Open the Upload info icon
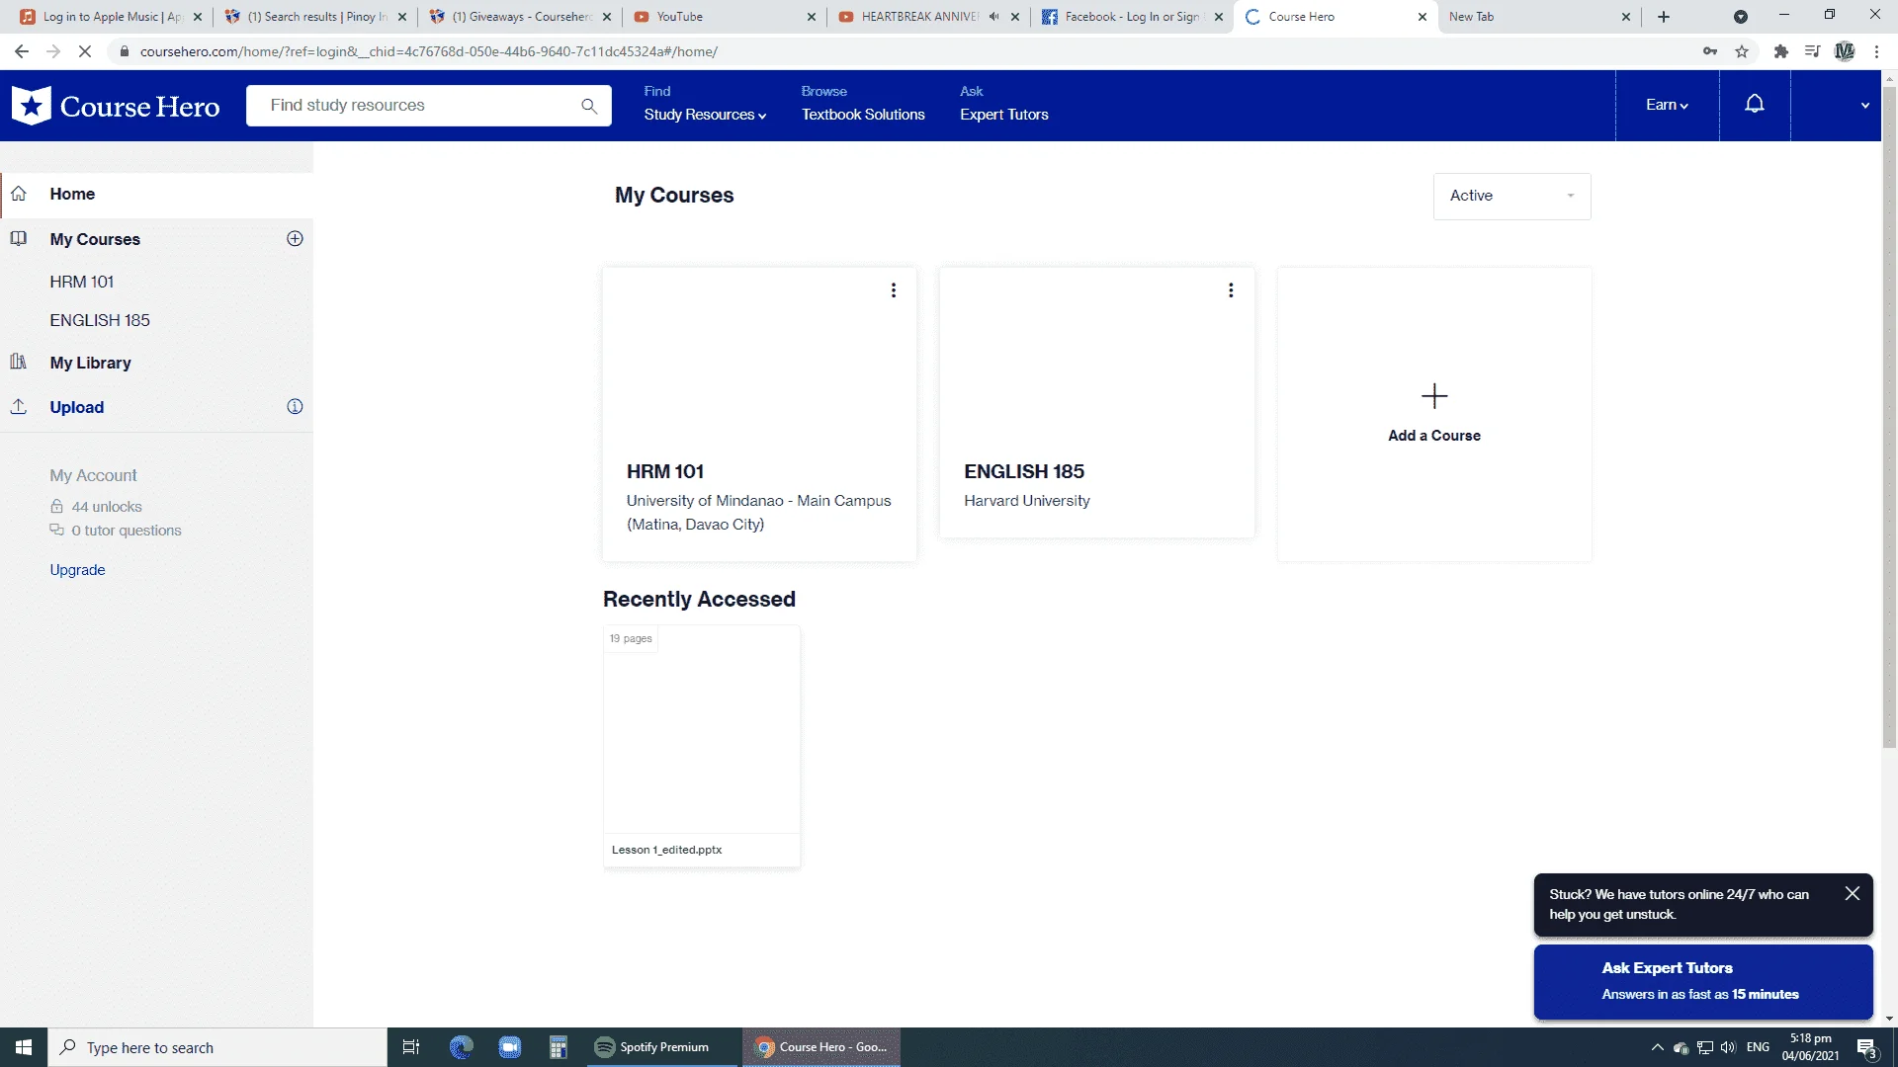Image resolution: width=1898 pixels, height=1067 pixels. (x=295, y=406)
